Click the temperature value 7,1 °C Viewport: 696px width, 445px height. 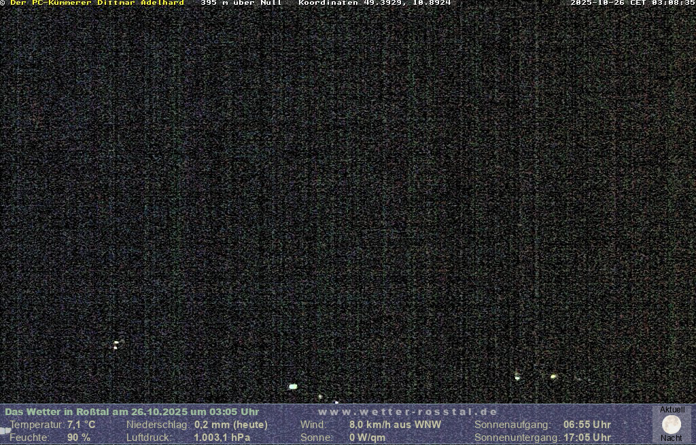[x=81, y=425]
